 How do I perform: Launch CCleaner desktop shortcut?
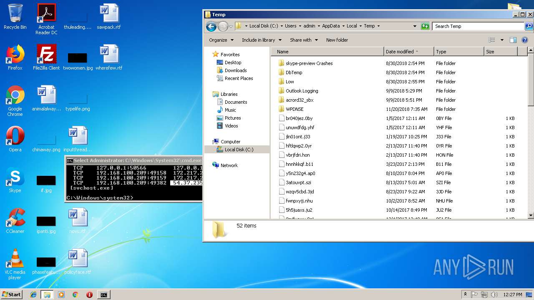[15, 221]
